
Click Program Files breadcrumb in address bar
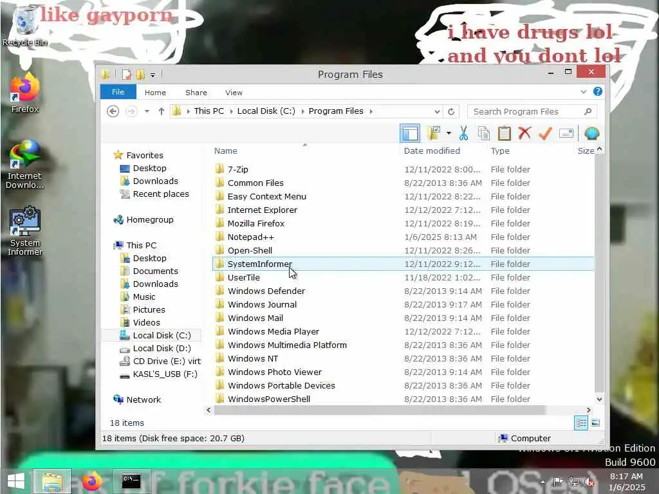[336, 111]
